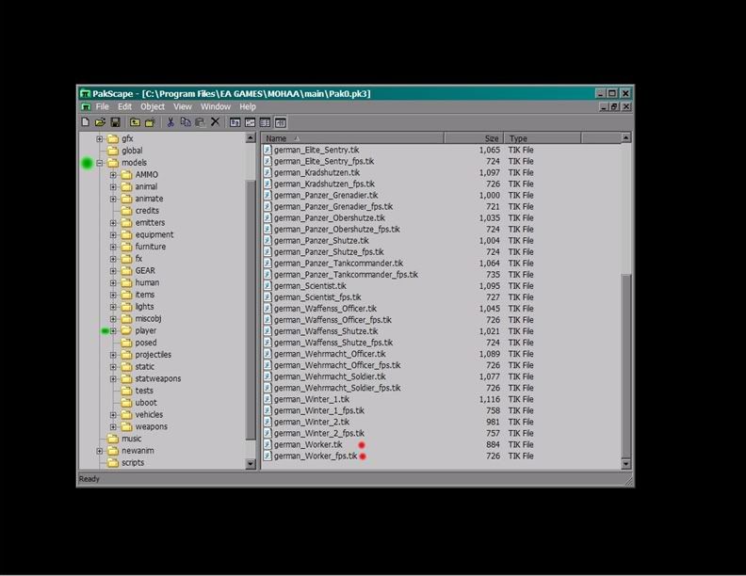This screenshot has width=746, height=576.
Task: Open the Help menu
Action: pyautogui.click(x=248, y=106)
